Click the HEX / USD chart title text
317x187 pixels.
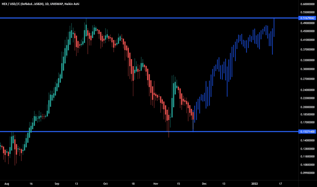[x=40, y=4]
